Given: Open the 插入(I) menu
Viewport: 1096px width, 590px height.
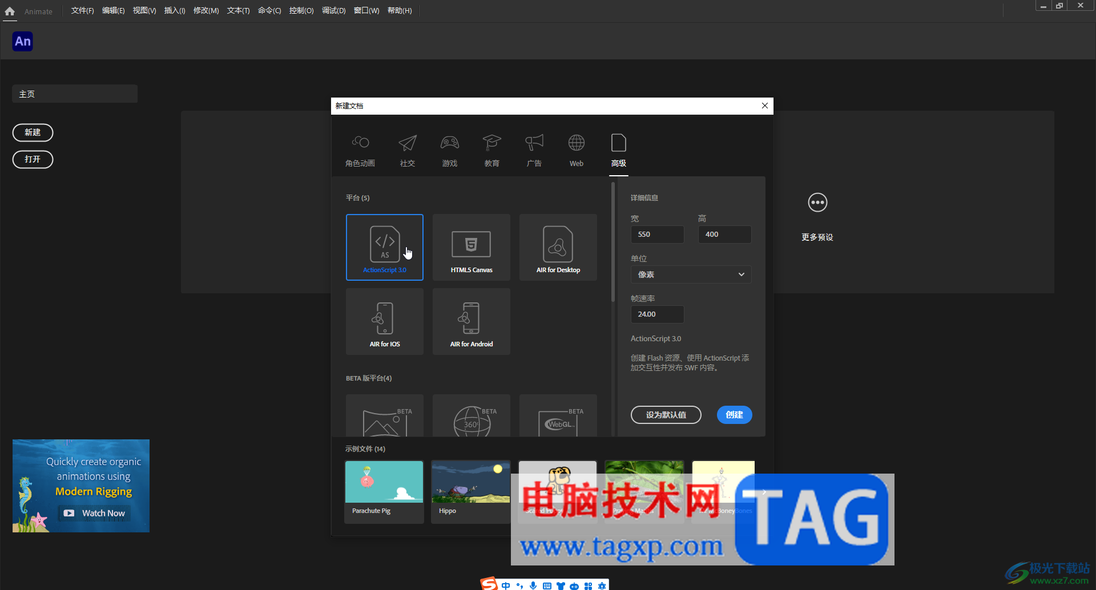Looking at the screenshot, I should click(x=175, y=11).
